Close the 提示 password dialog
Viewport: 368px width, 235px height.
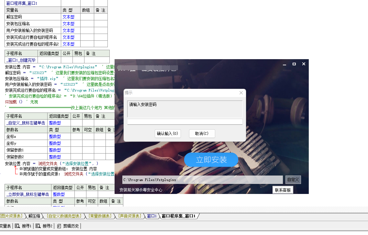[x=241, y=93]
